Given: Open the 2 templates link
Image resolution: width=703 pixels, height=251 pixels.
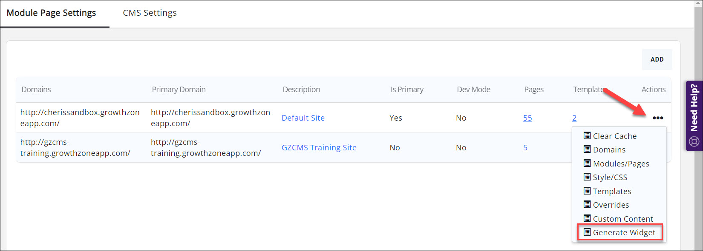Looking at the screenshot, I should click(x=574, y=118).
